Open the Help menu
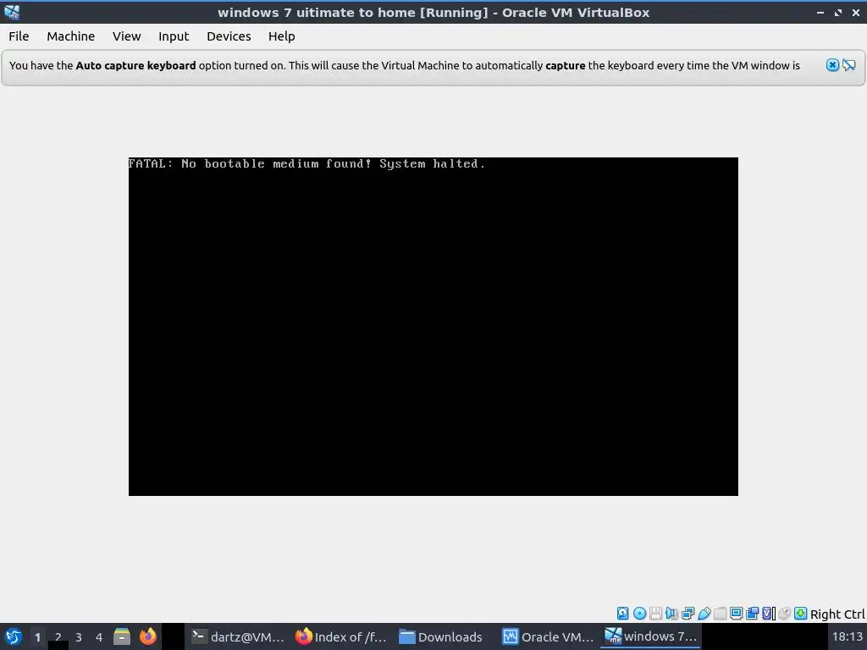The width and height of the screenshot is (867, 650). (281, 36)
